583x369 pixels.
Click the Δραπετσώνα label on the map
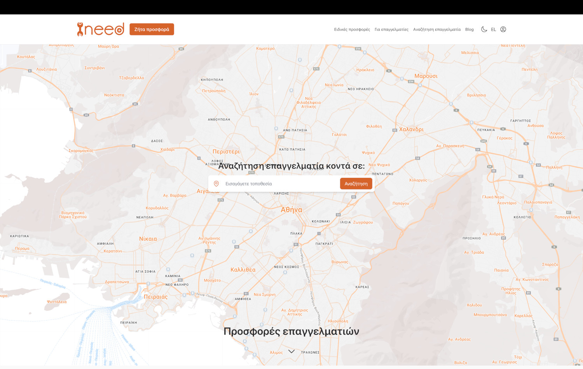coord(117,282)
